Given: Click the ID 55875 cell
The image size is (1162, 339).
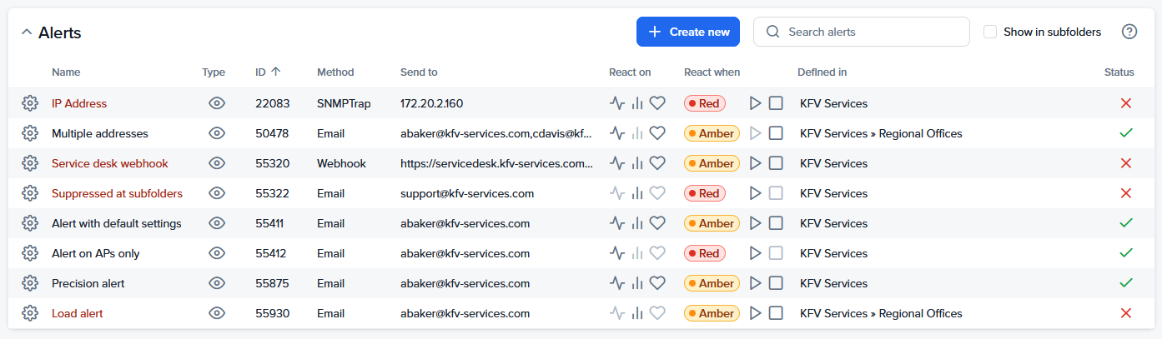Looking at the screenshot, I should click(x=272, y=283).
